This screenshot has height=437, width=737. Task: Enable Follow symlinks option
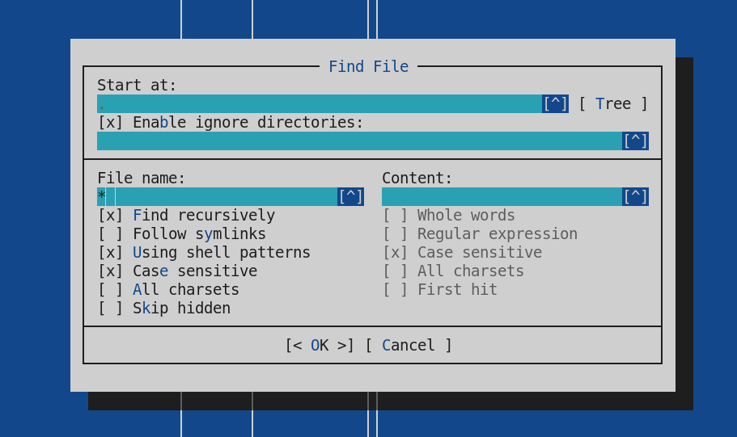[181, 233]
